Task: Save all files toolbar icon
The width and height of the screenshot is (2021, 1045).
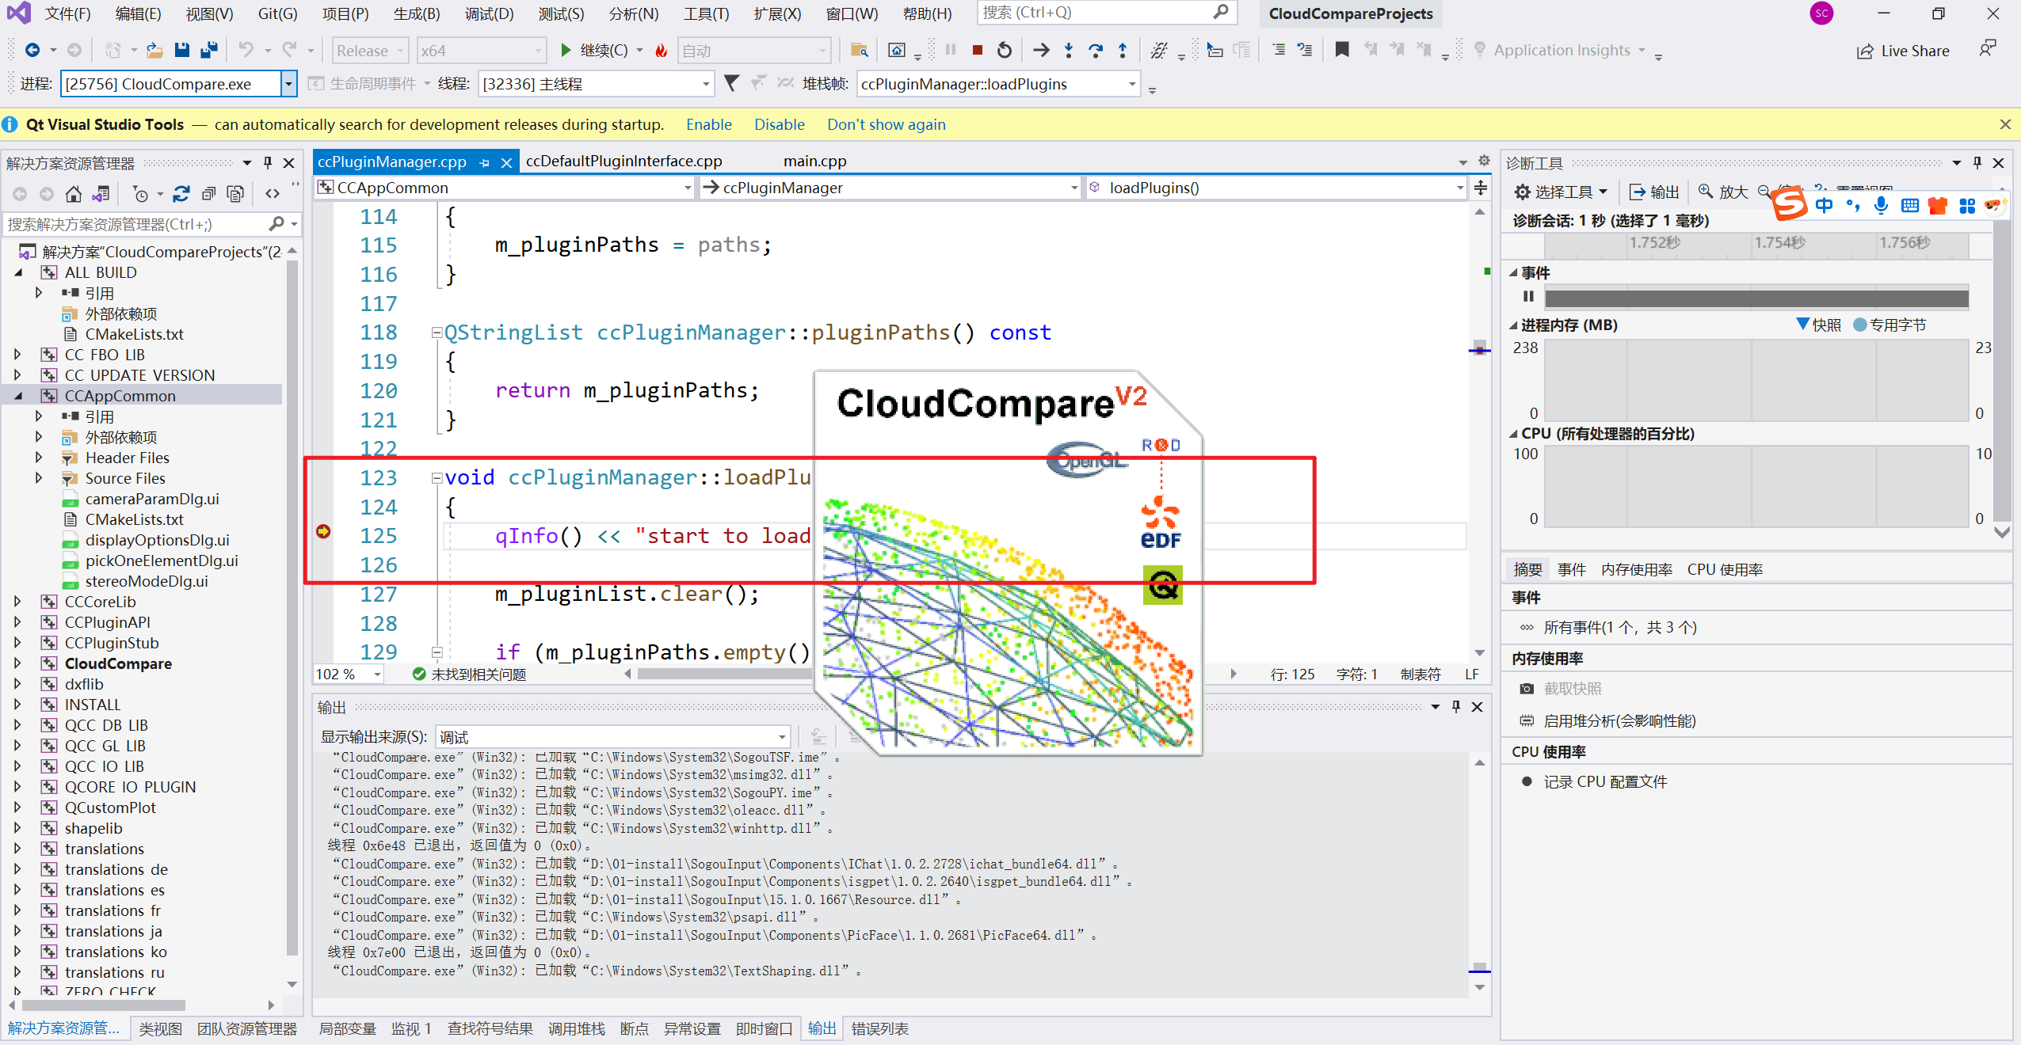Action: [209, 50]
